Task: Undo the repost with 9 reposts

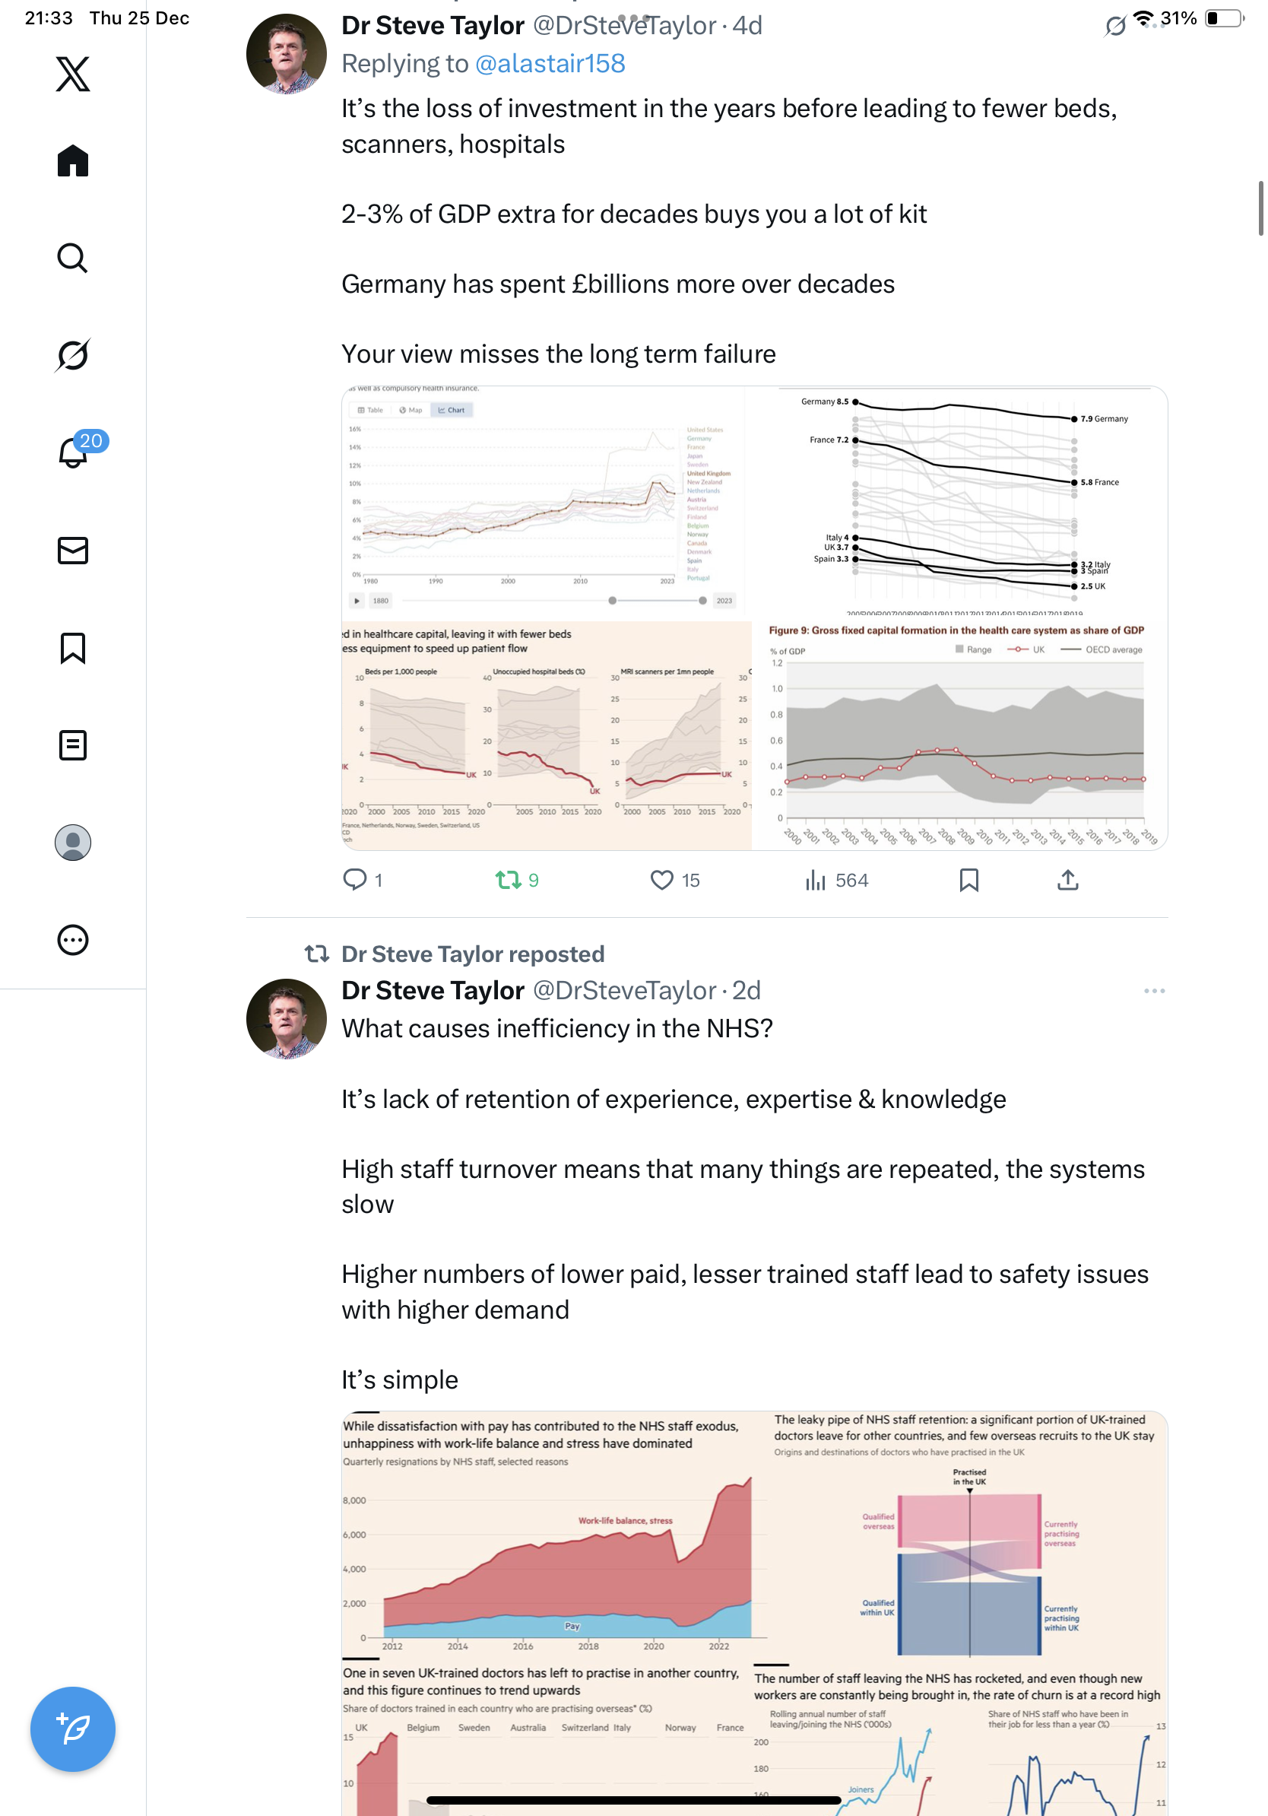Action: [x=508, y=880]
